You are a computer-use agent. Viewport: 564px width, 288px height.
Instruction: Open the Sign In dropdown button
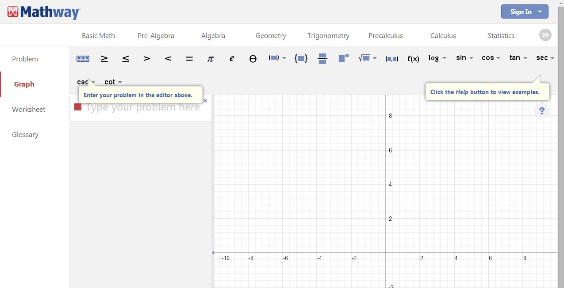(x=525, y=12)
